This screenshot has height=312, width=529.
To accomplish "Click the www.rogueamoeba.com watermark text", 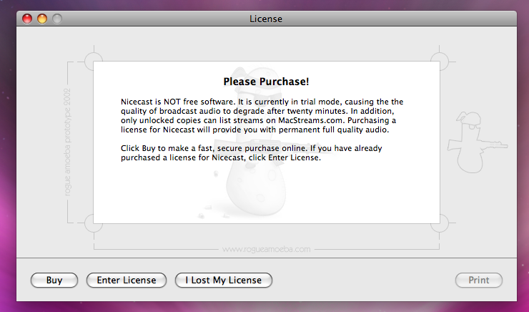I will click(x=266, y=249).
